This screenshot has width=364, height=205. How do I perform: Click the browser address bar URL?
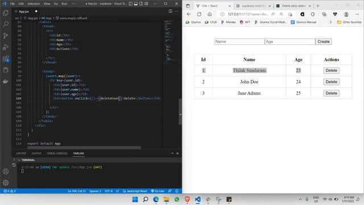click(x=248, y=14)
